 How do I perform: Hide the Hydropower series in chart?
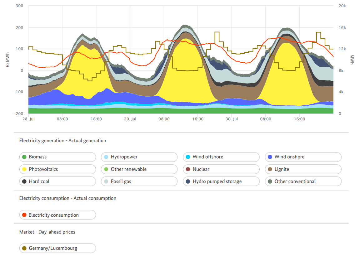139,157
